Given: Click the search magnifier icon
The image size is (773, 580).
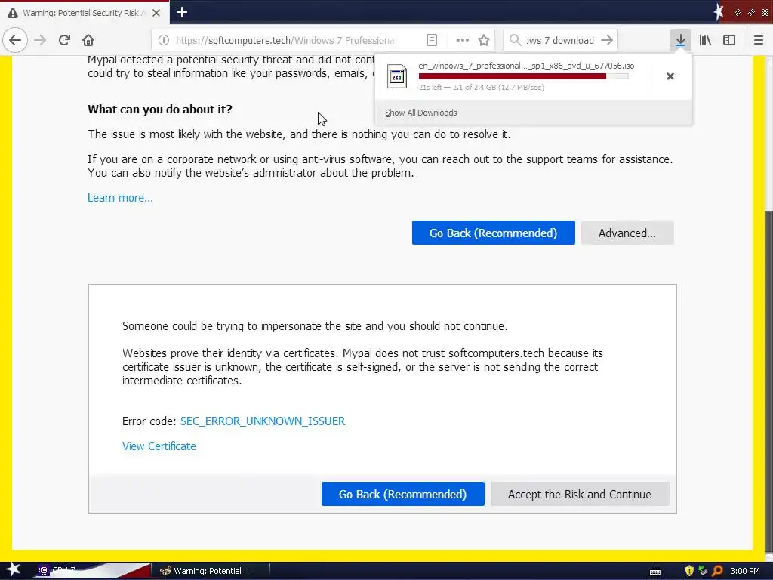Looking at the screenshot, I should [515, 40].
